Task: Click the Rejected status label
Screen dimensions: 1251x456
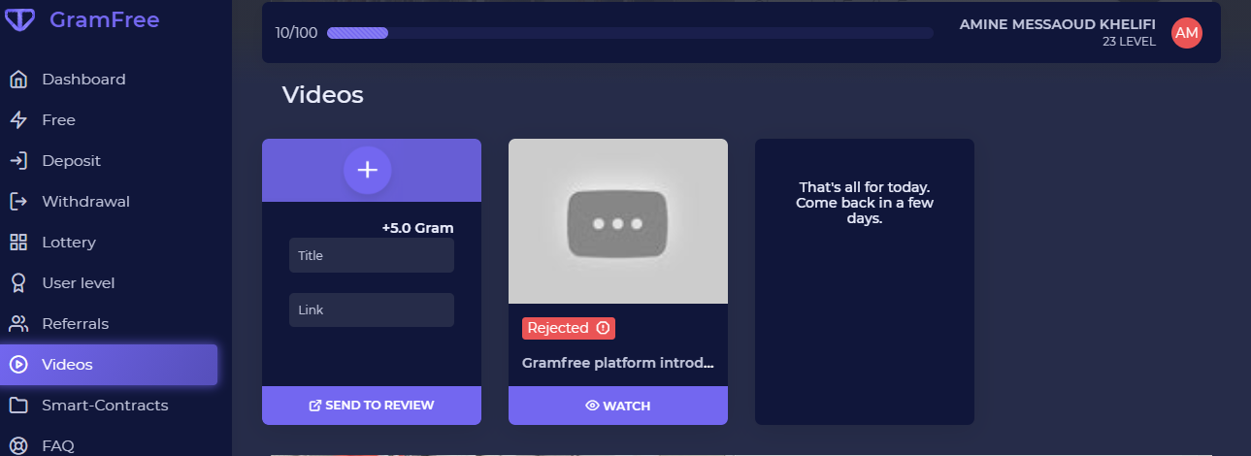Action: [x=558, y=328]
